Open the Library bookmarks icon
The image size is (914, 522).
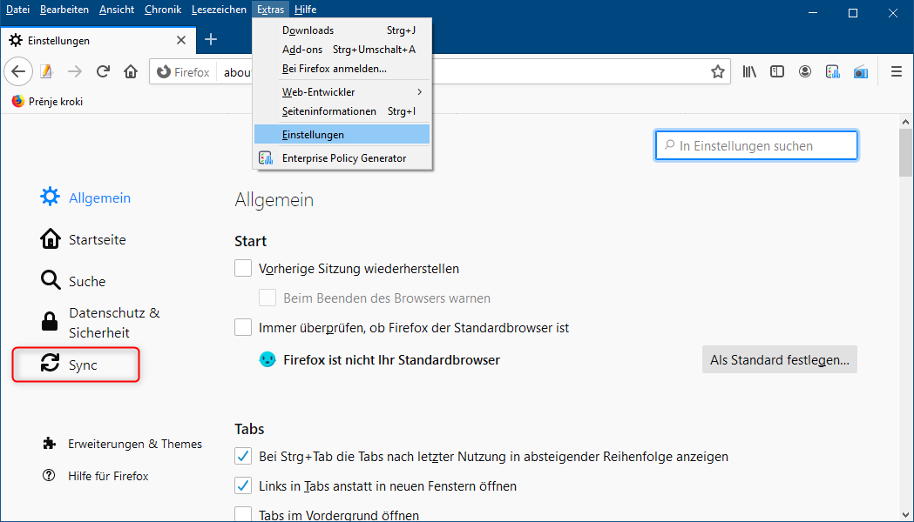749,72
